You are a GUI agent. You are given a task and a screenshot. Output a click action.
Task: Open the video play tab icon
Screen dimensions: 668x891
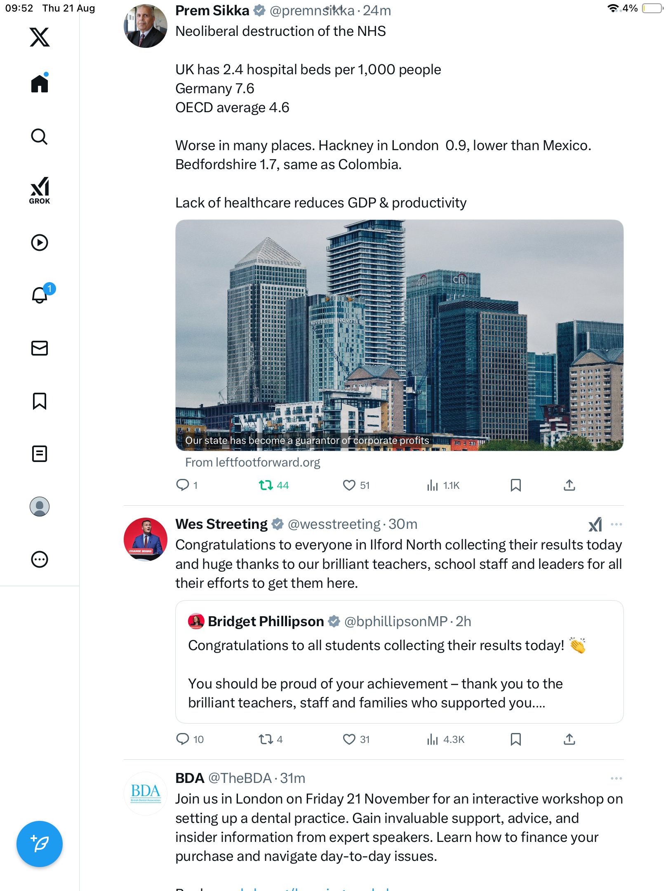pos(40,243)
